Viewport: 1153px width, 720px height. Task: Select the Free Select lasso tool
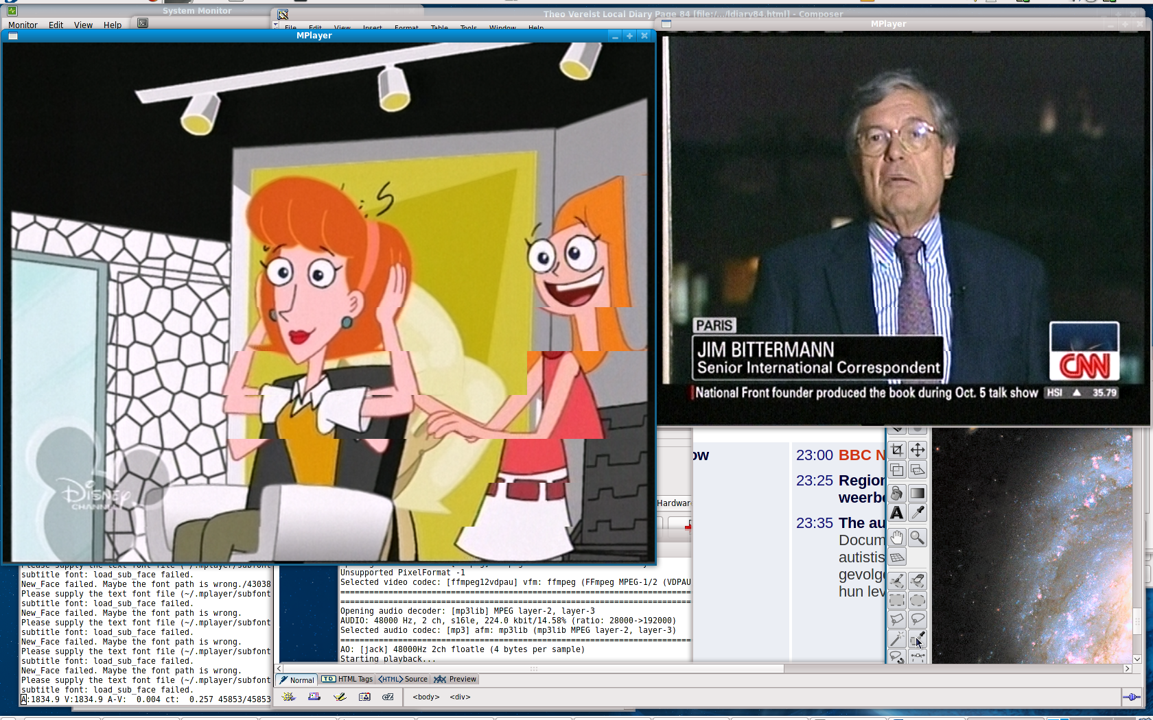tap(897, 620)
